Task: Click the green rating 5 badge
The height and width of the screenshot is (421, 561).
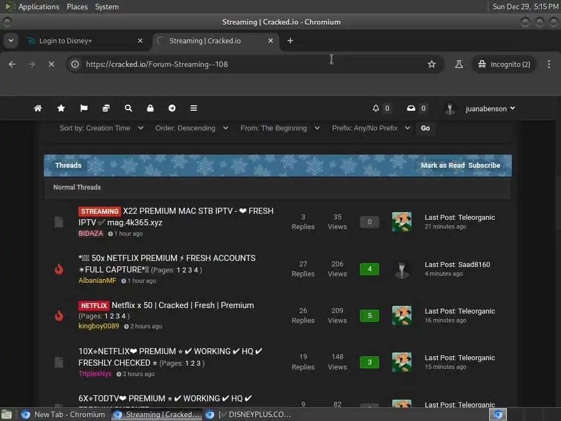Action: coord(370,315)
